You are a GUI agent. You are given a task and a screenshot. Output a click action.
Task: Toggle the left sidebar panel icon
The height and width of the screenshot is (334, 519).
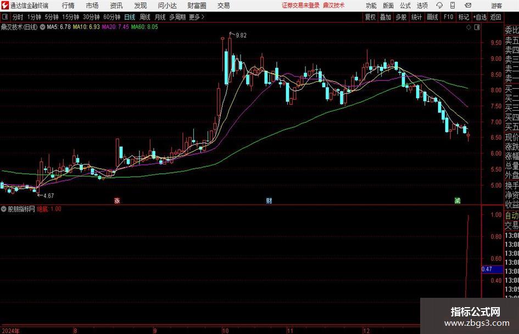tap(4, 17)
